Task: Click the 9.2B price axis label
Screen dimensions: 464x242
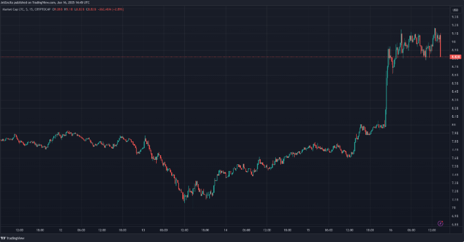Action: pos(455,25)
